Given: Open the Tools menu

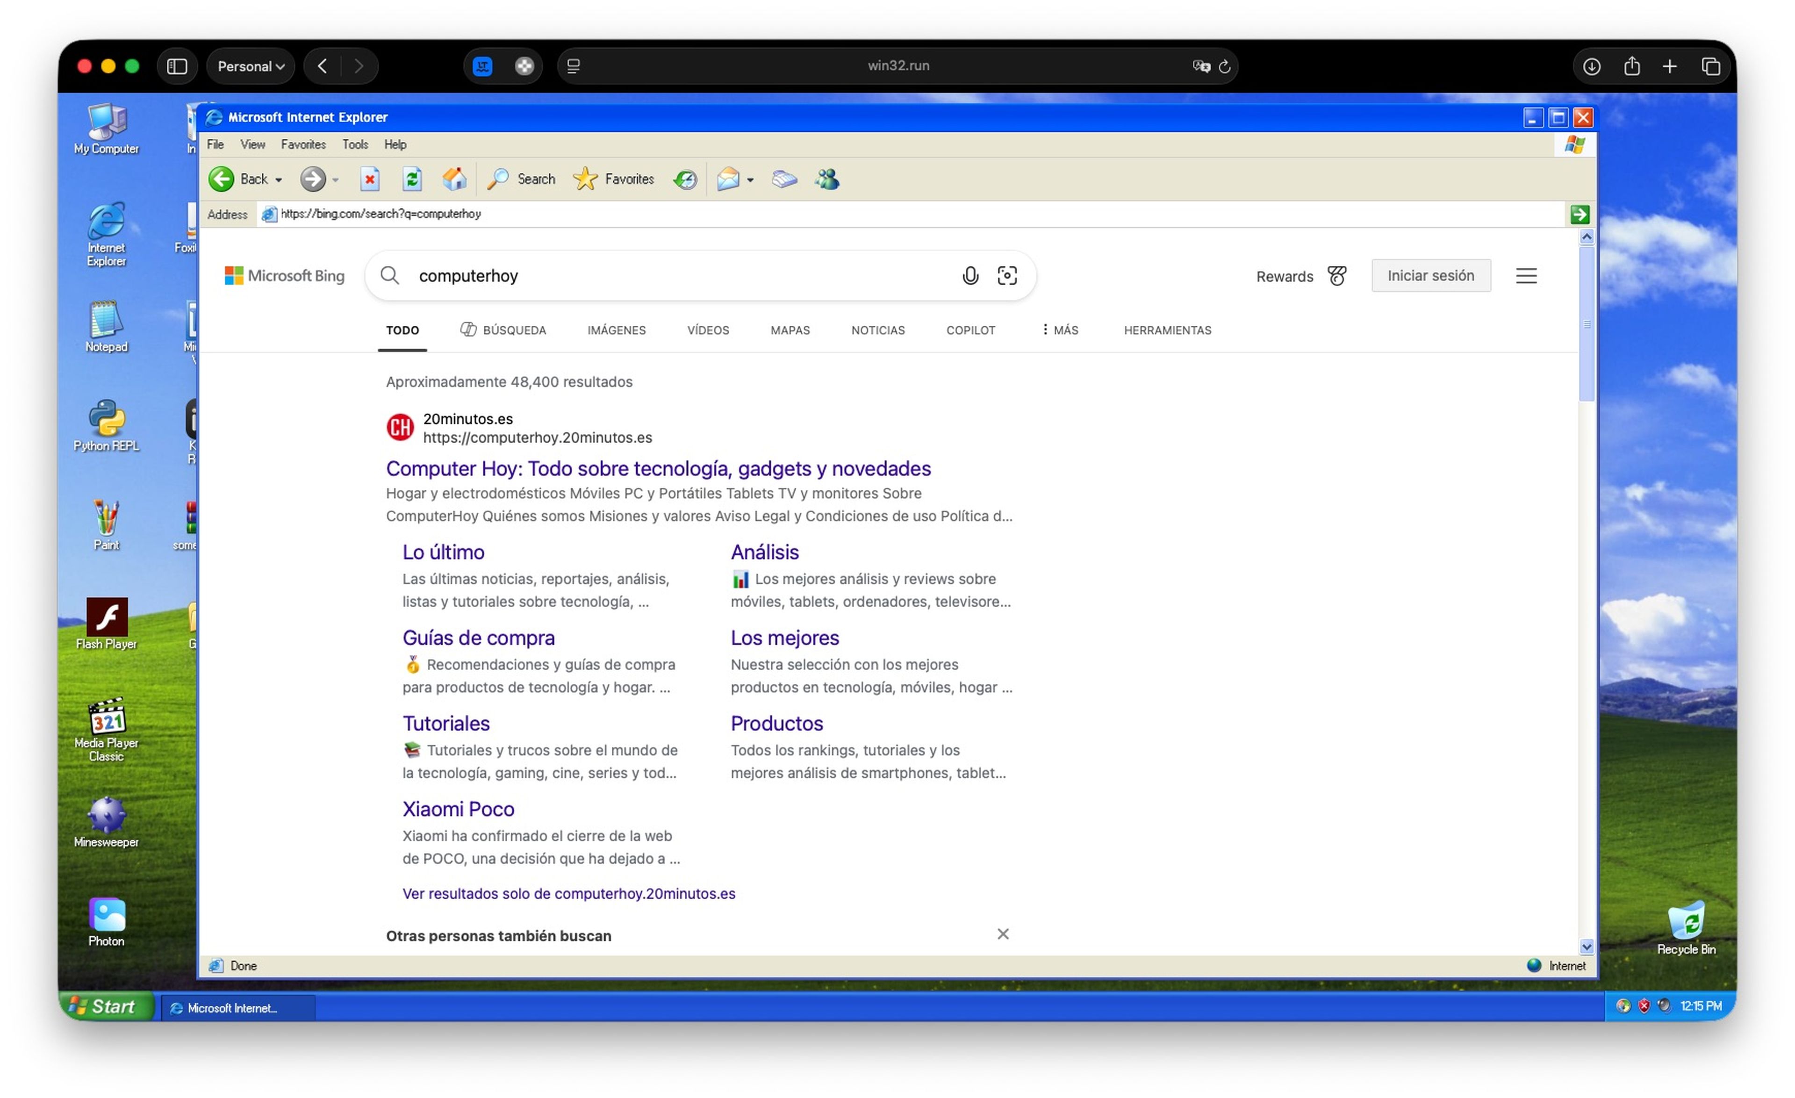Looking at the screenshot, I should (x=356, y=144).
